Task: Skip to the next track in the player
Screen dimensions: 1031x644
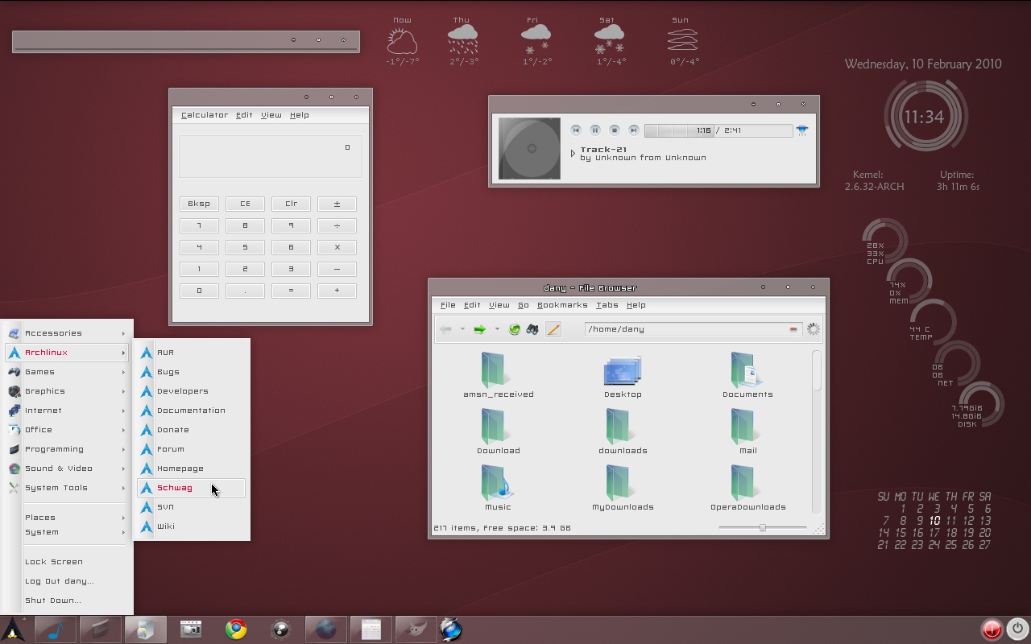Action: [x=634, y=130]
